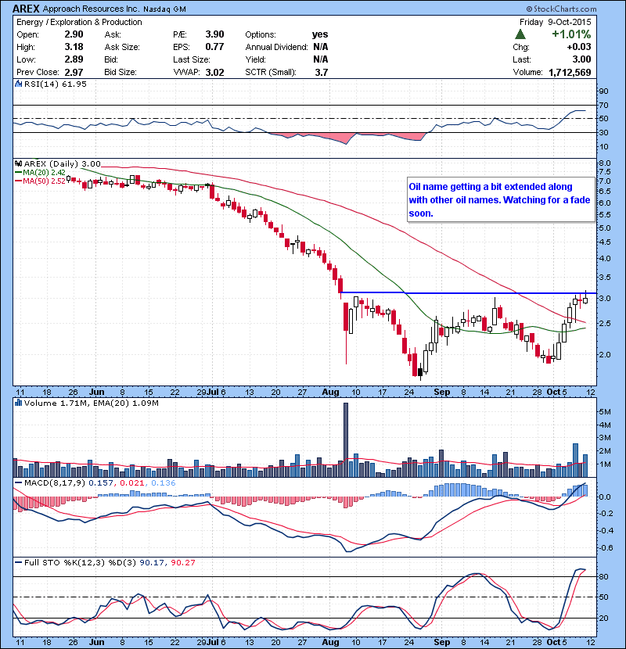Screen dimensions: 626x649
Task: Click the AREX ticker symbol title
Action: coord(26,9)
